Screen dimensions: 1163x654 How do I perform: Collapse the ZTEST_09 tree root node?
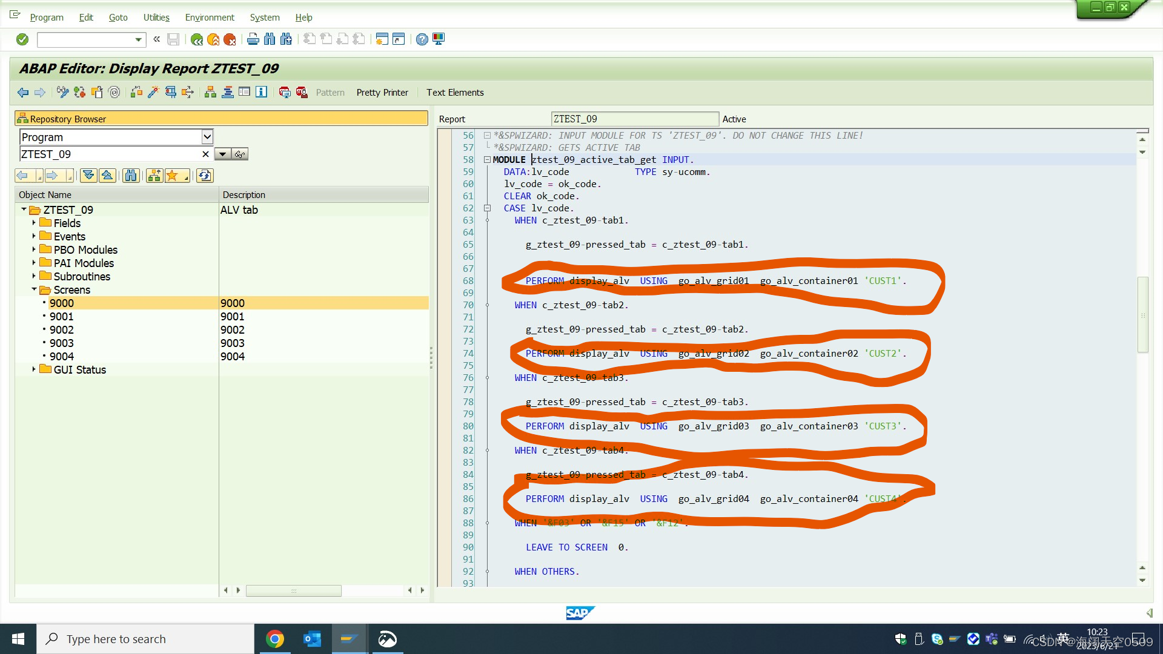point(24,210)
